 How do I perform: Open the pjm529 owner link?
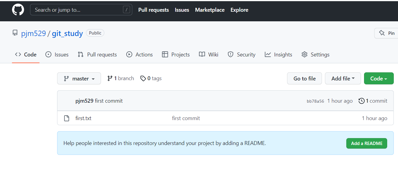tap(33, 33)
